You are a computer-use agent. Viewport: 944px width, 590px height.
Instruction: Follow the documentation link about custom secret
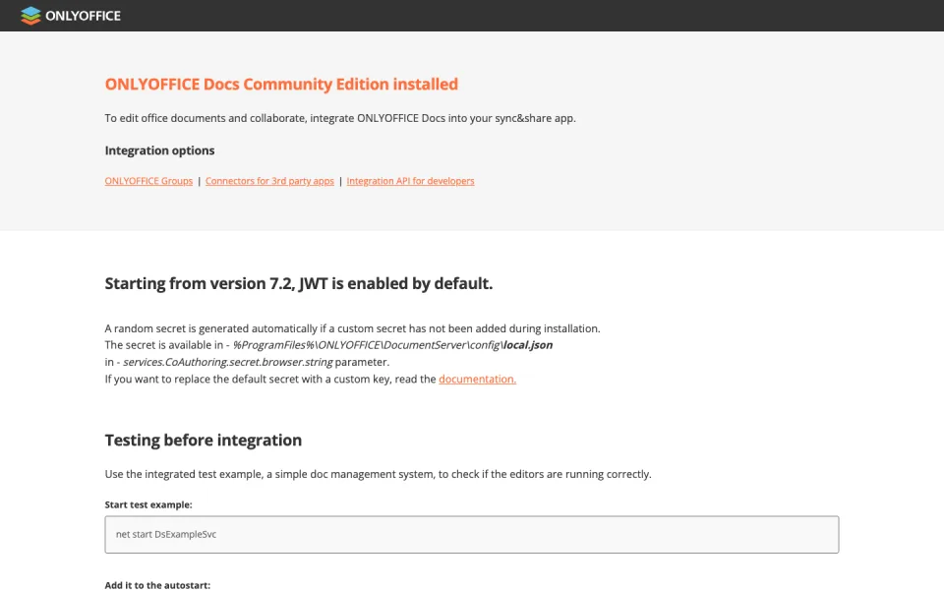coord(478,379)
